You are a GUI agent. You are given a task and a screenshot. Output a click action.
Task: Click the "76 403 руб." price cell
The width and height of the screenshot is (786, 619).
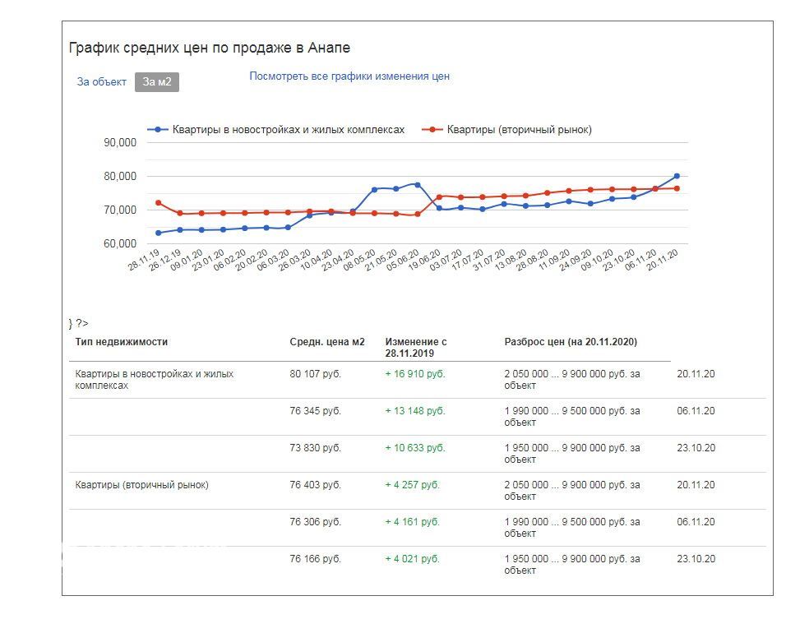coord(315,485)
